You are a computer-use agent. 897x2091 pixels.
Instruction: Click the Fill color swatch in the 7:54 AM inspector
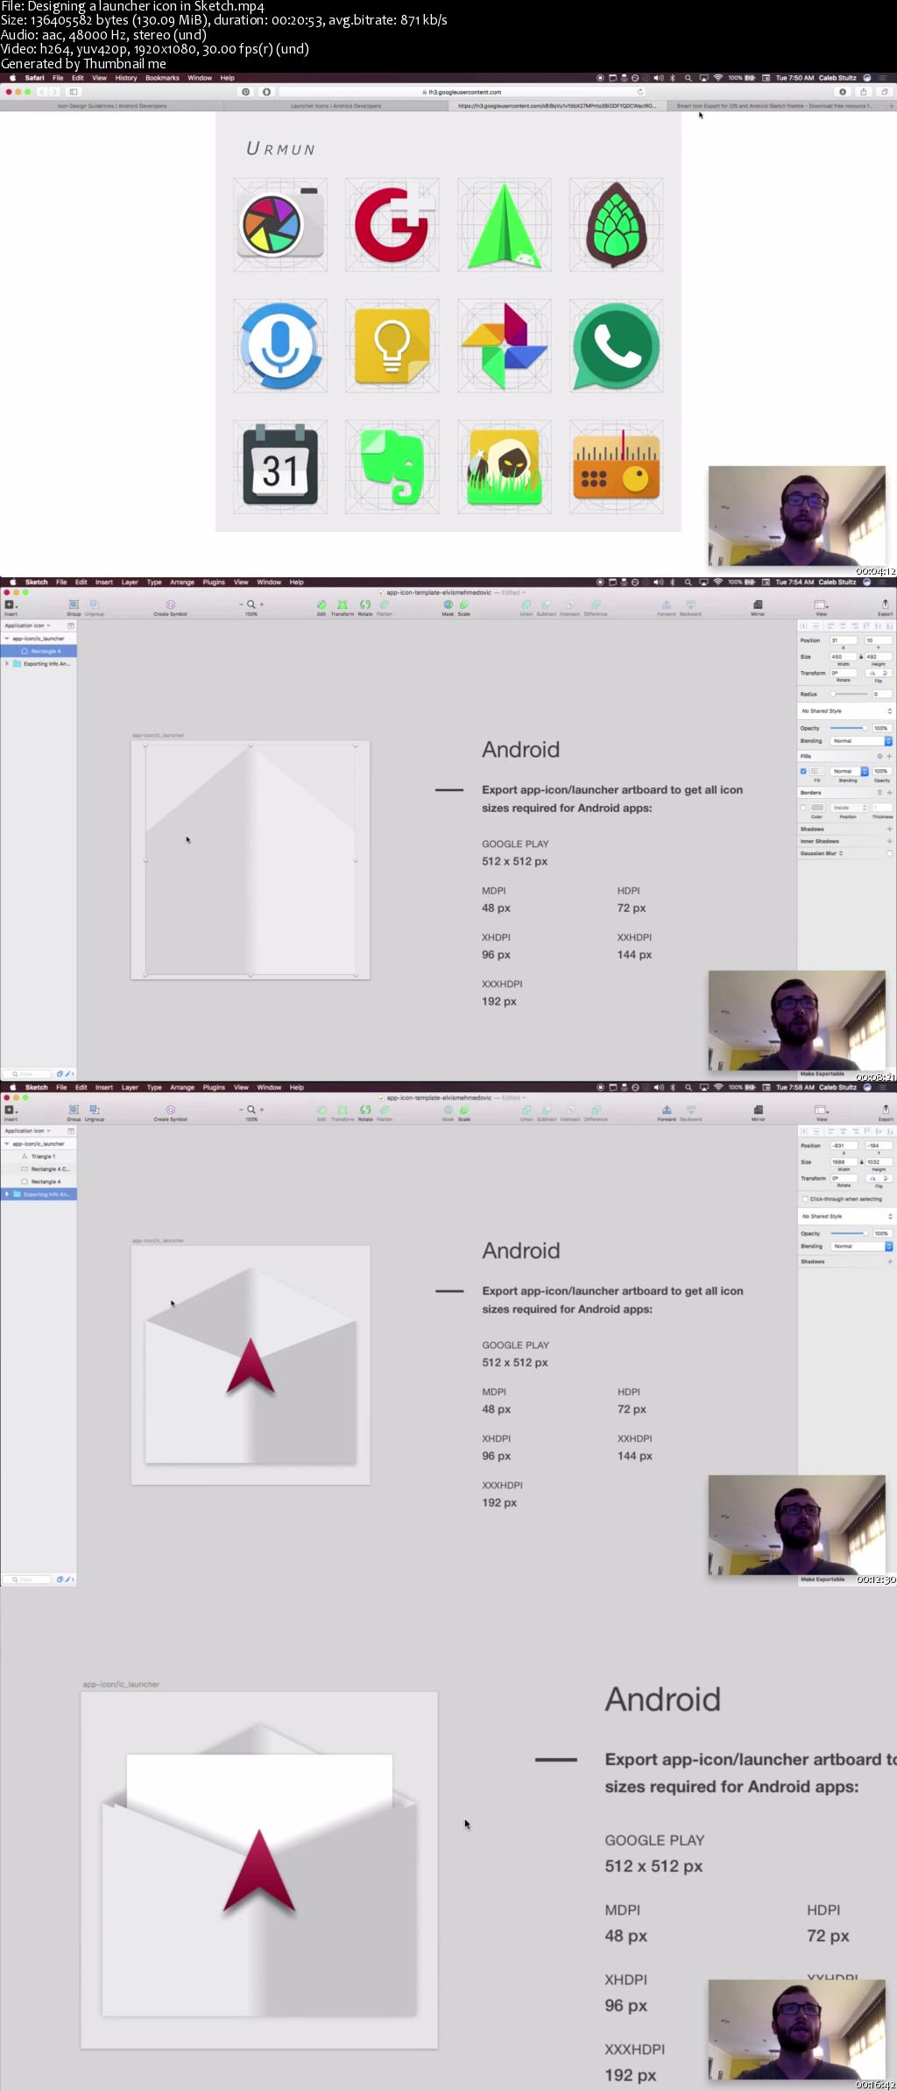(816, 771)
